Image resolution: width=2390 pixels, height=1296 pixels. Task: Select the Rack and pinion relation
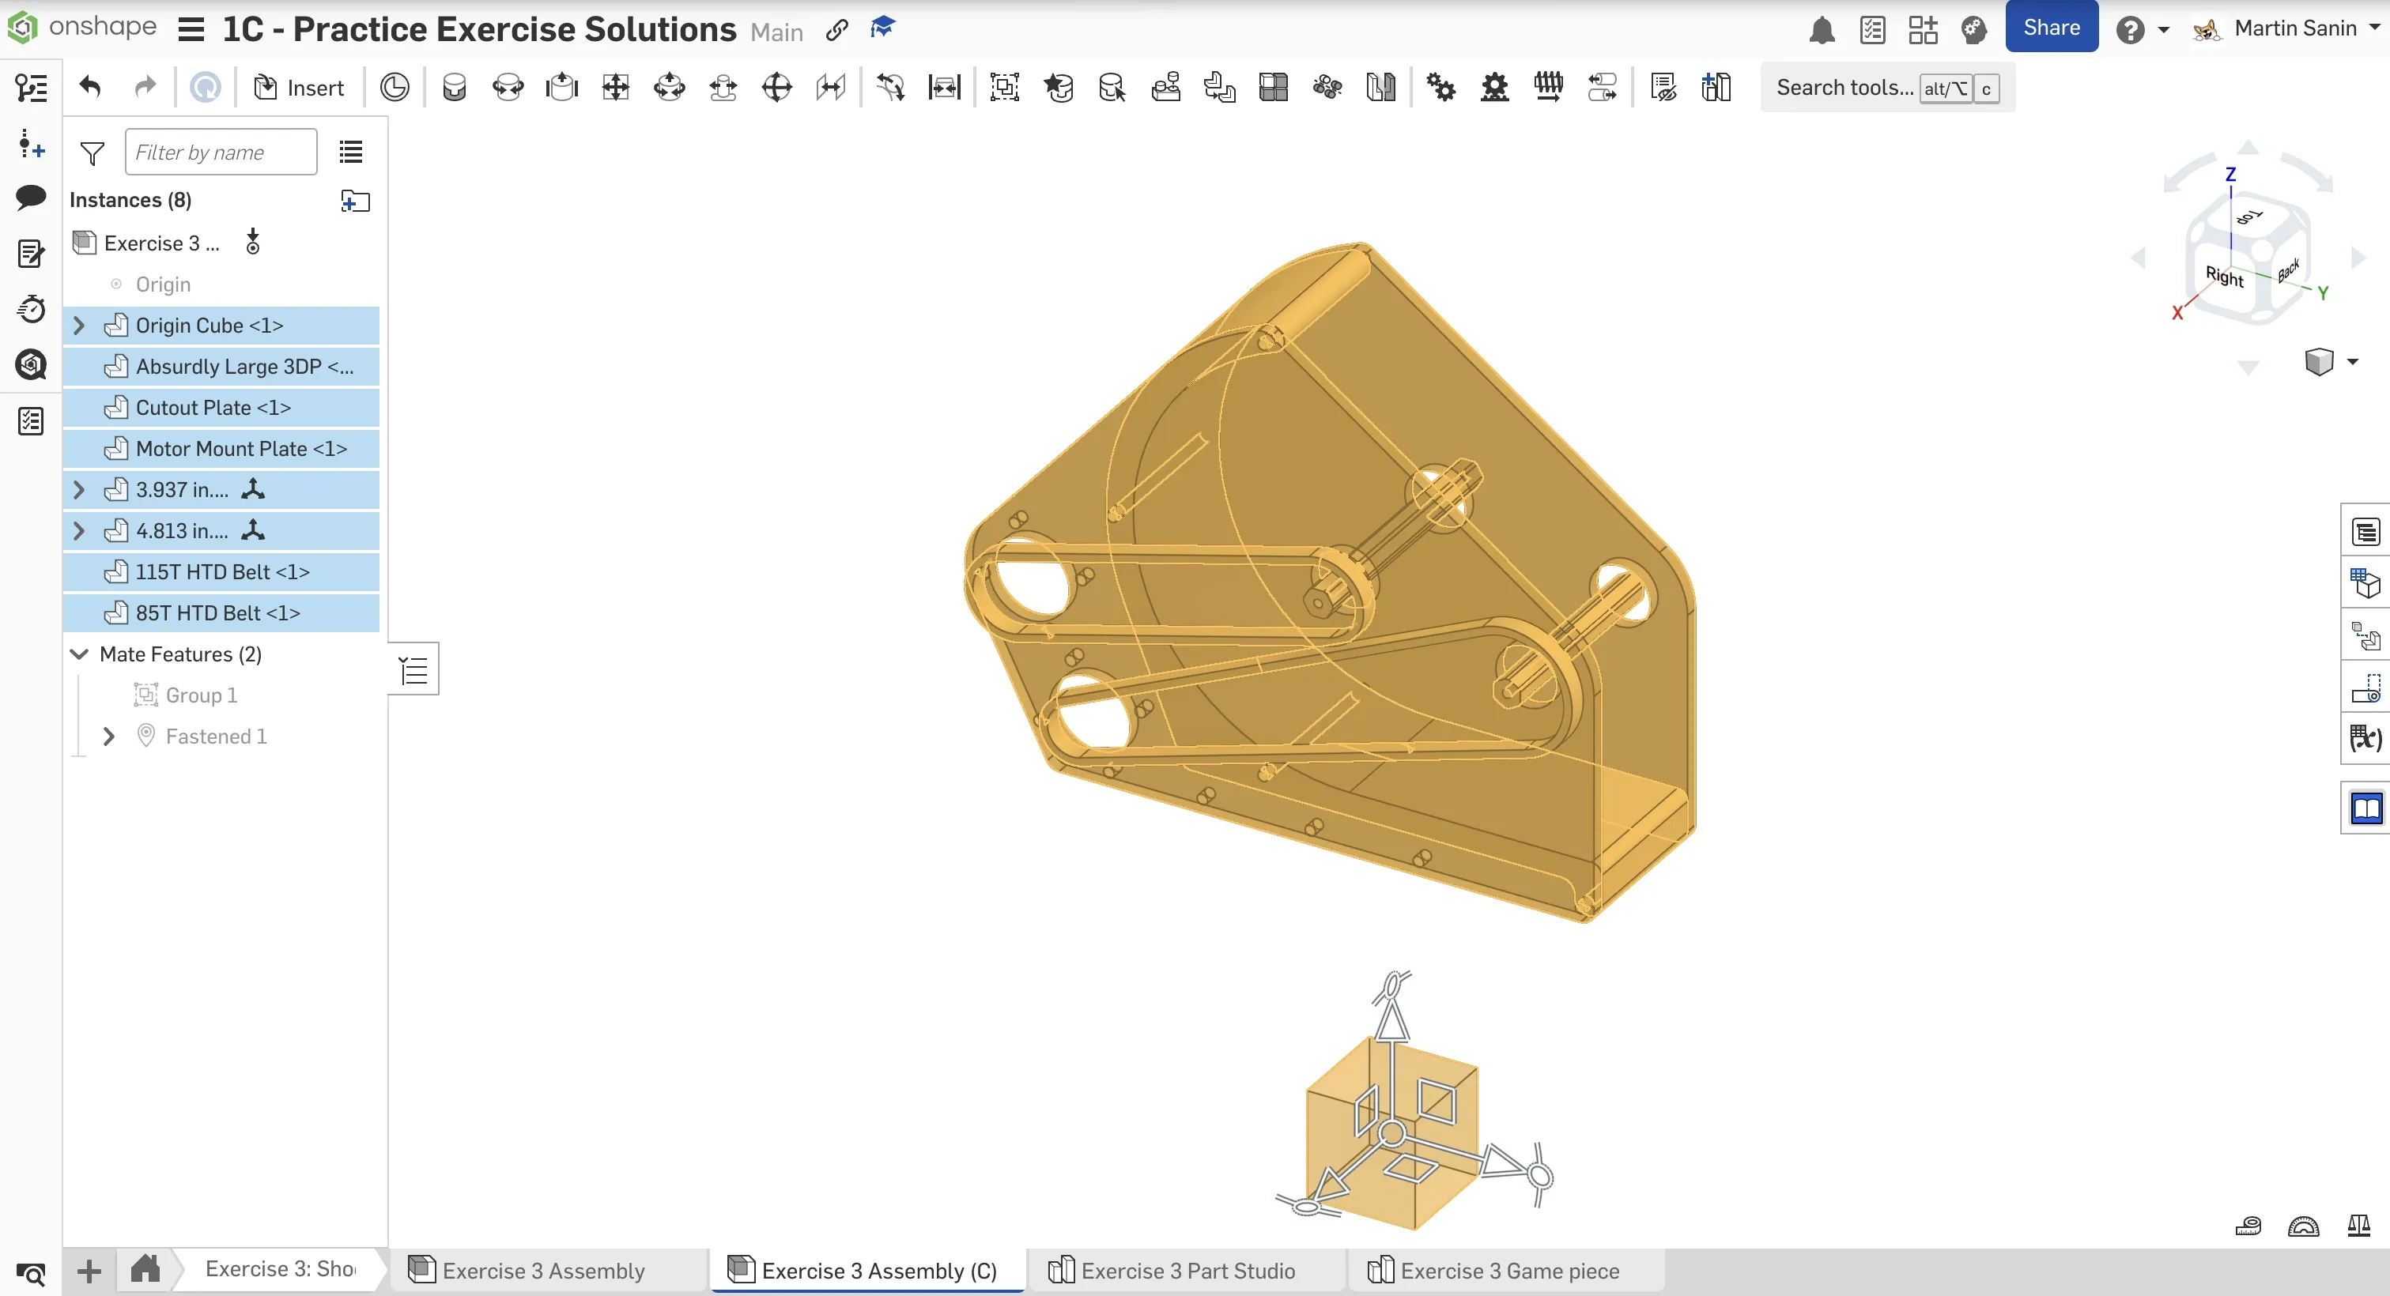tap(1493, 89)
